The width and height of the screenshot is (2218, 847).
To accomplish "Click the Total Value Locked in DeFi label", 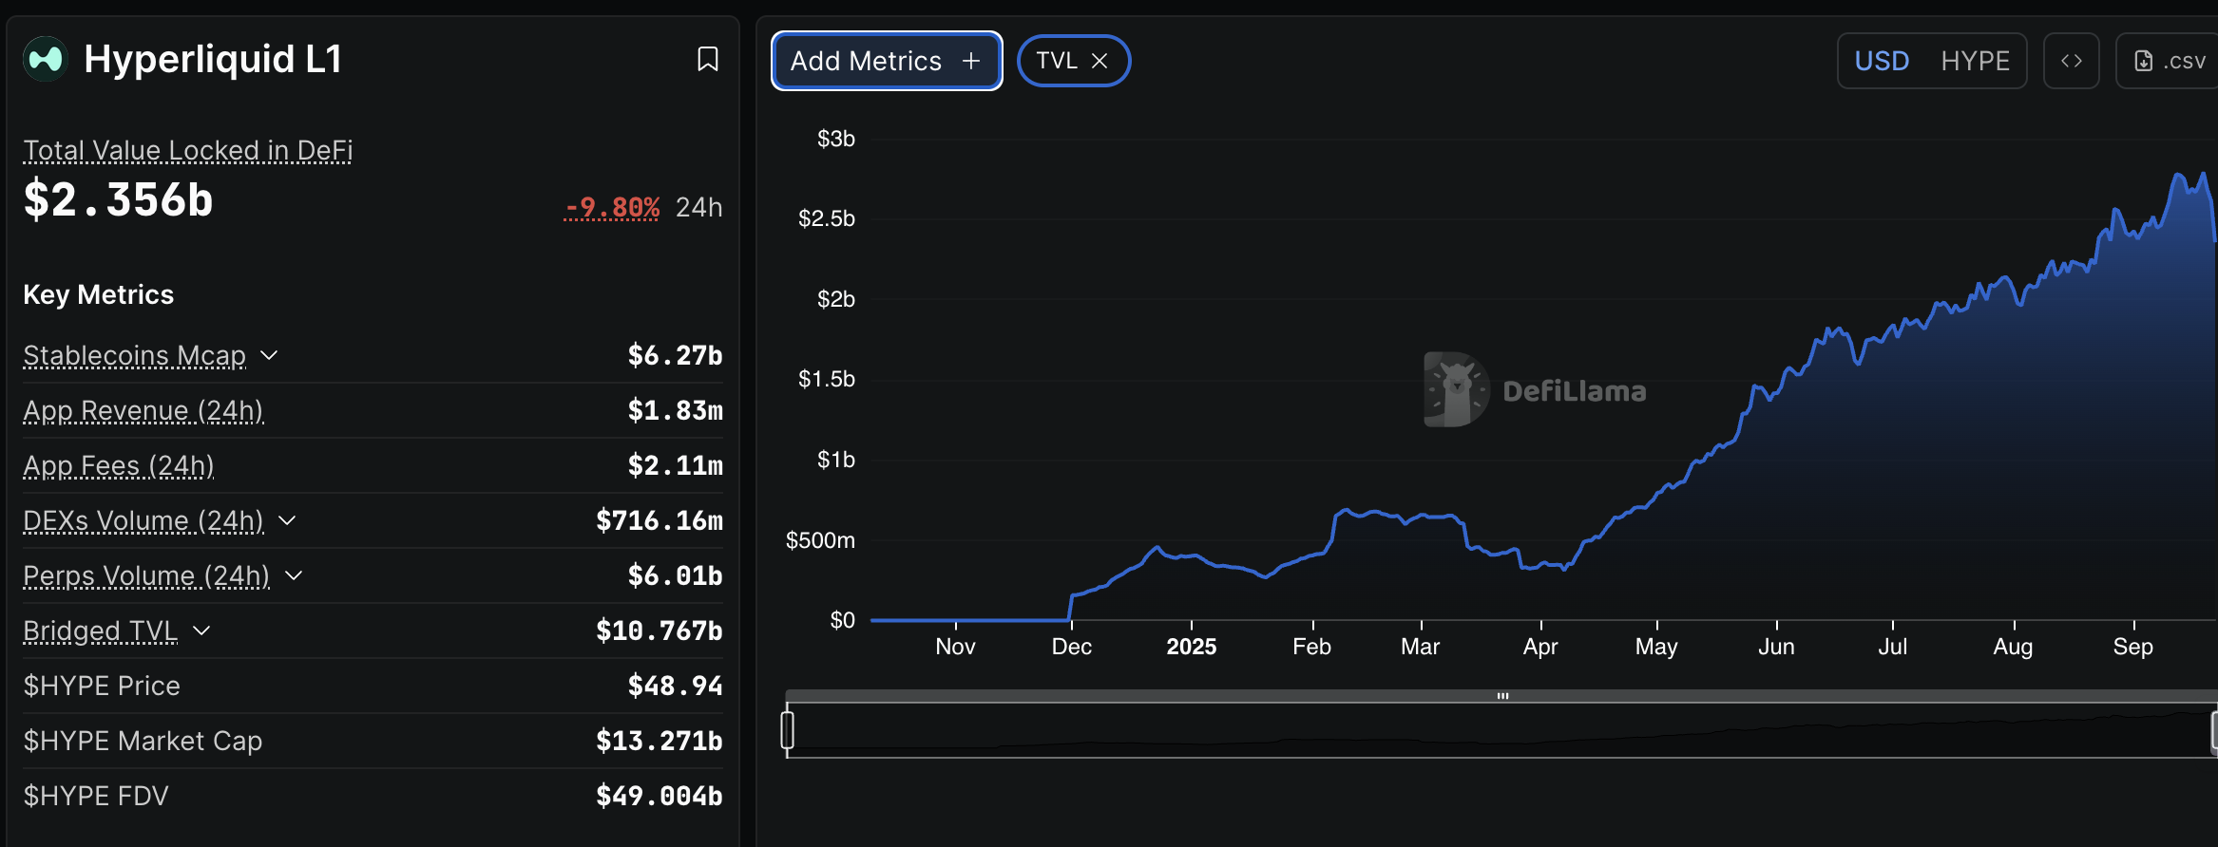I will pos(187,150).
